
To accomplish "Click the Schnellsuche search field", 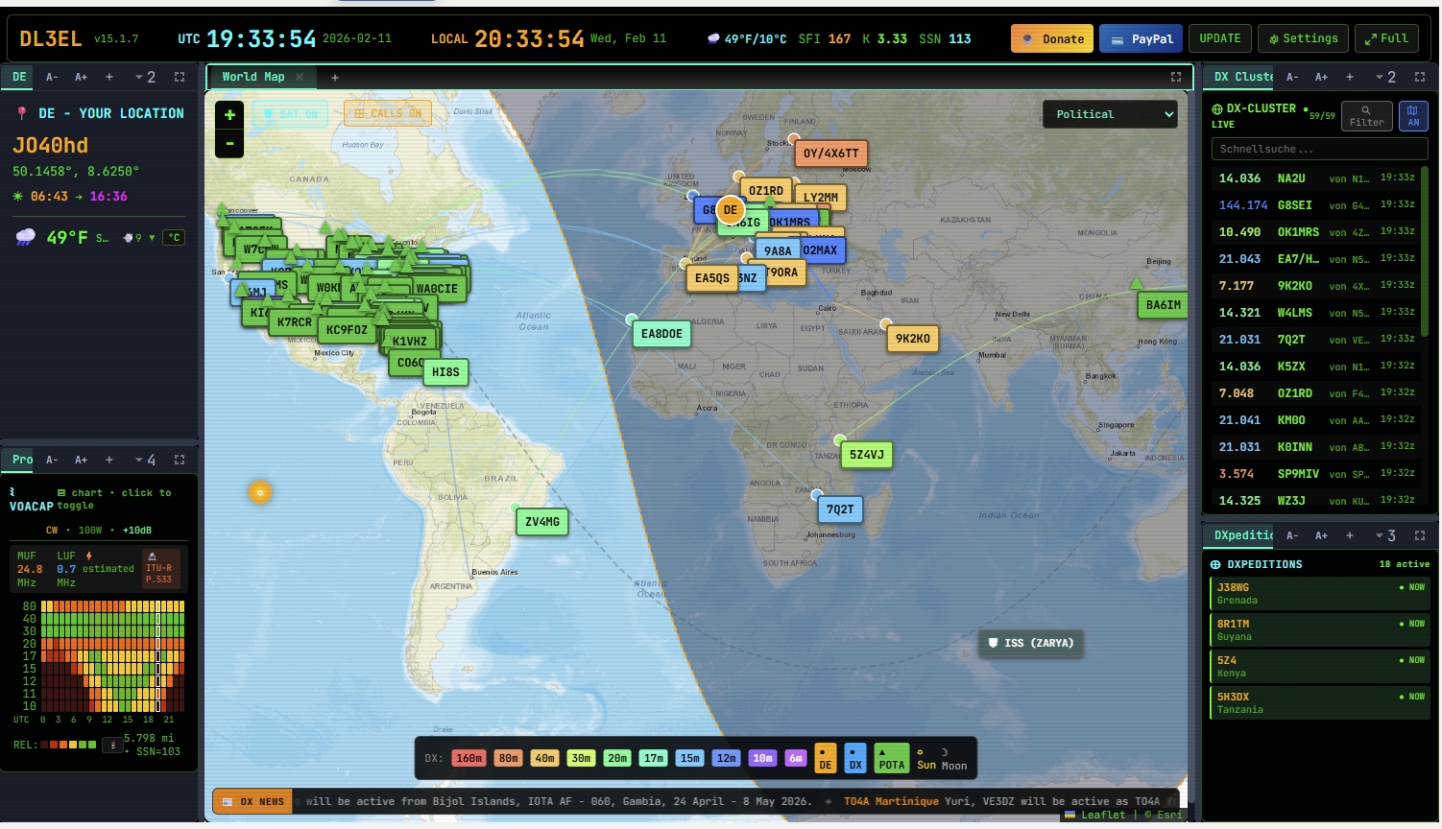I will point(1319,149).
